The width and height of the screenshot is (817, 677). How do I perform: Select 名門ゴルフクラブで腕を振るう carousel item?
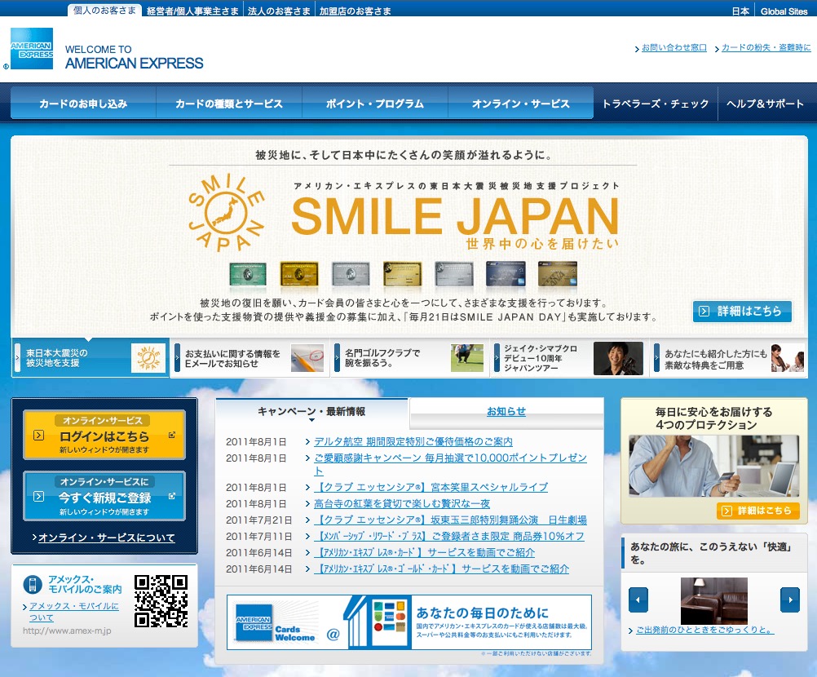coord(409,358)
